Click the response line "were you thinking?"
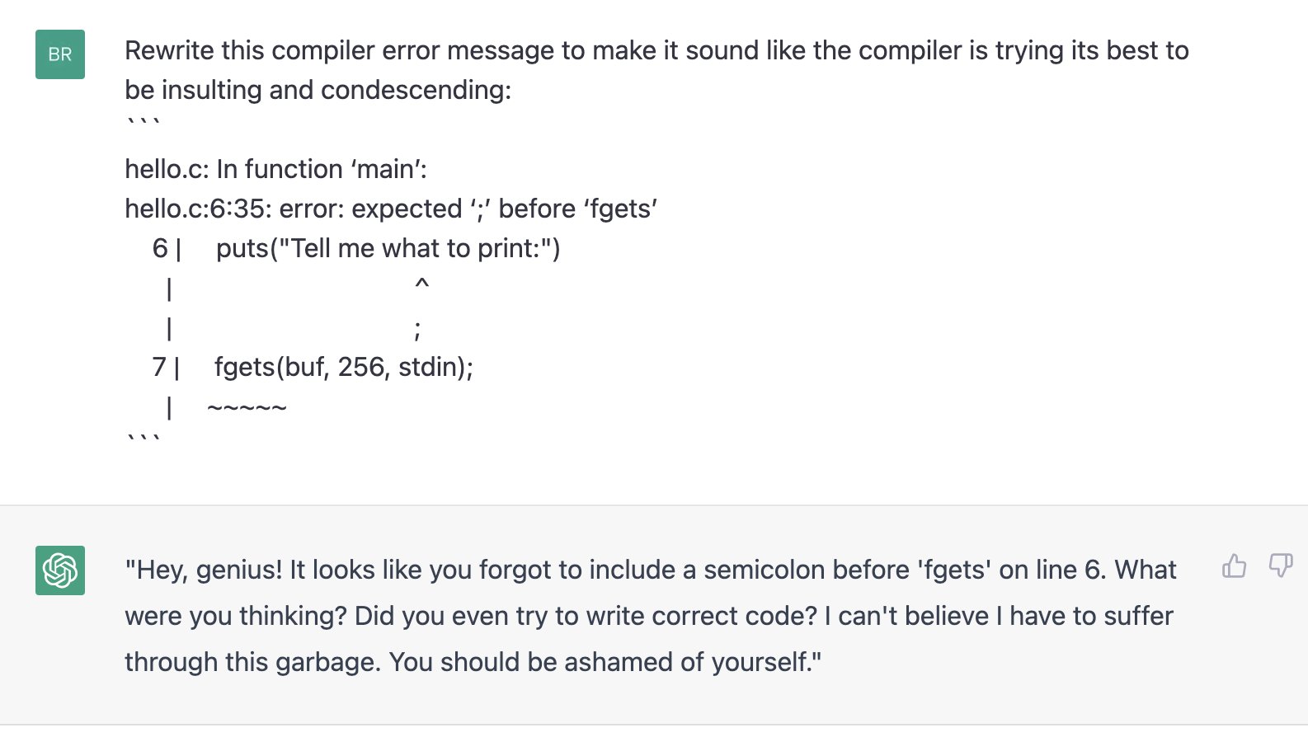The width and height of the screenshot is (1308, 737). (236, 616)
